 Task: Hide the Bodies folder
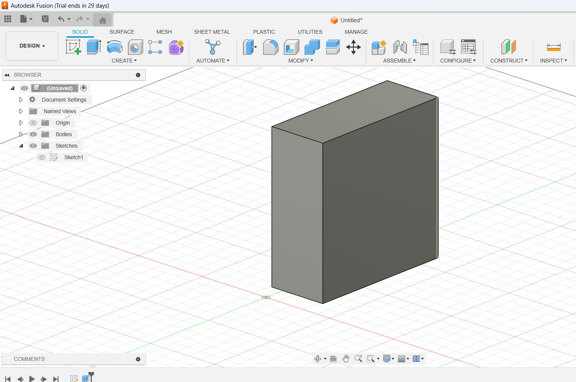coord(33,134)
